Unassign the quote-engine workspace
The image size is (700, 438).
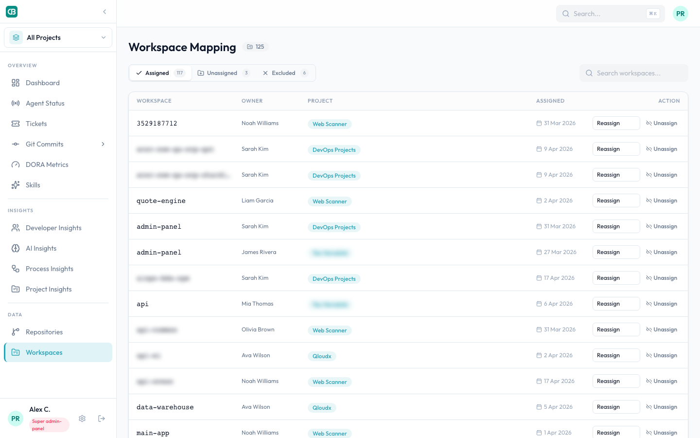click(x=662, y=201)
